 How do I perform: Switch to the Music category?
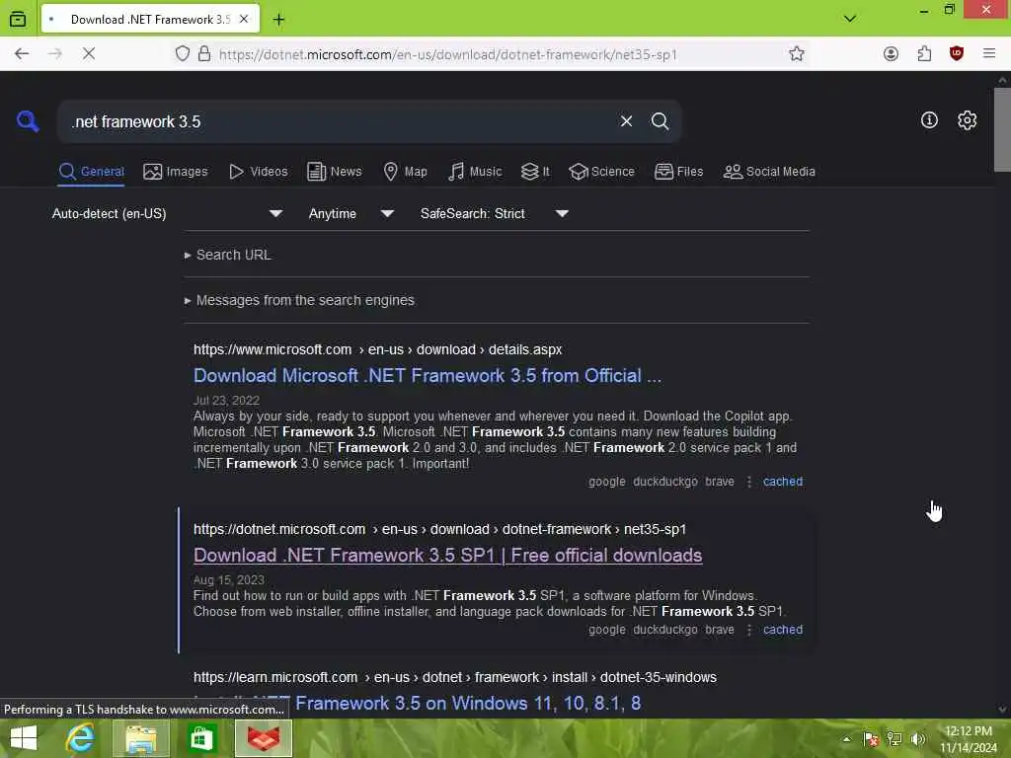pos(475,172)
